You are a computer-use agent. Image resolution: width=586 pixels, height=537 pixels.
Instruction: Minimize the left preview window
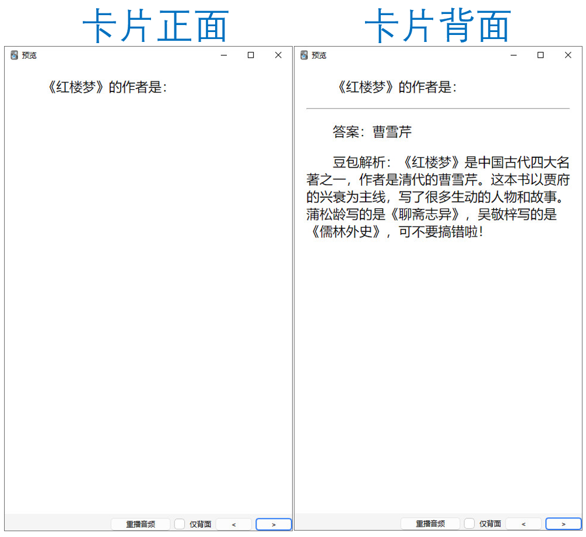pos(224,55)
